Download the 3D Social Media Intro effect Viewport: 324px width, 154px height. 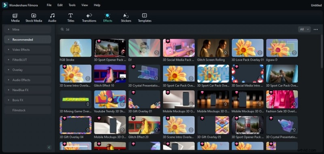click(260, 78)
